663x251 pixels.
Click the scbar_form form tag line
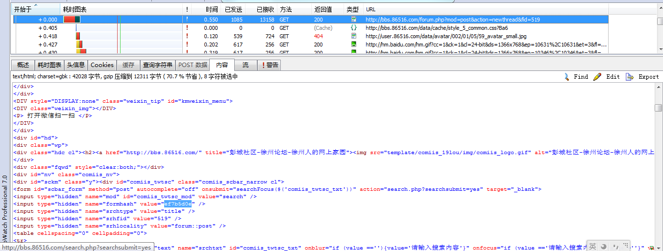pos(277,189)
